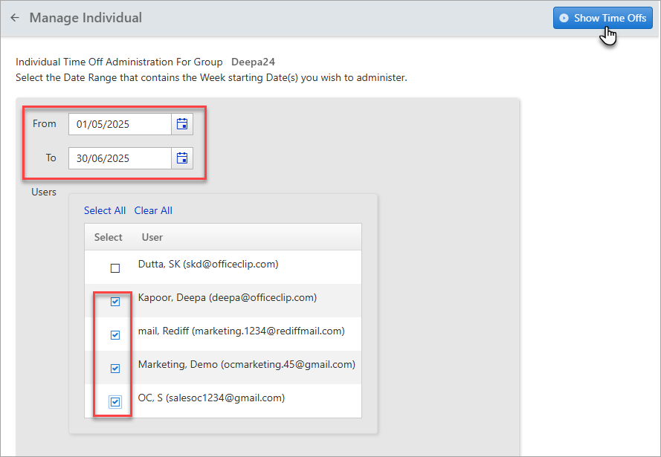
Task: Focus the From date field 01/05/2025
Action: tap(120, 124)
